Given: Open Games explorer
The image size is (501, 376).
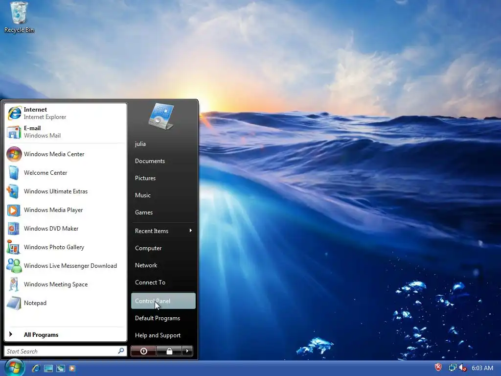Looking at the screenshot, I should tap(163, 212).
